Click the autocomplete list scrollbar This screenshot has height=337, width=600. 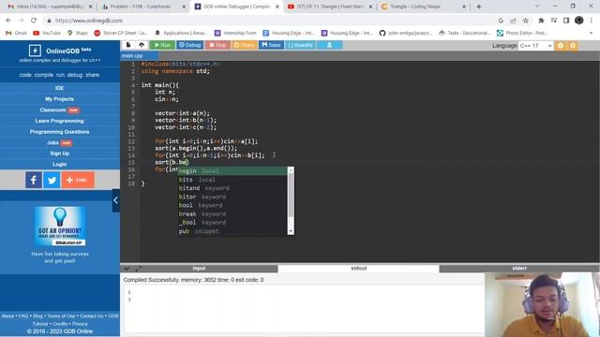coord(291,195)
